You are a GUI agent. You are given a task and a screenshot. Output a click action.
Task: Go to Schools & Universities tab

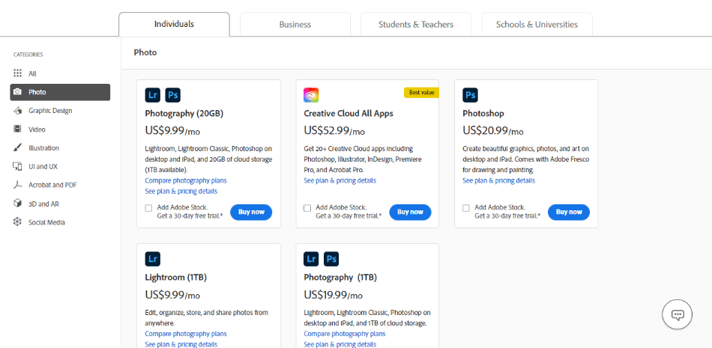[537, 25]
